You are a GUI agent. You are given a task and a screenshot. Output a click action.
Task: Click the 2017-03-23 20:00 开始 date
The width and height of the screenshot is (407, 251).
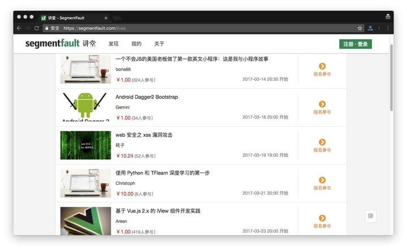[265, 231]
